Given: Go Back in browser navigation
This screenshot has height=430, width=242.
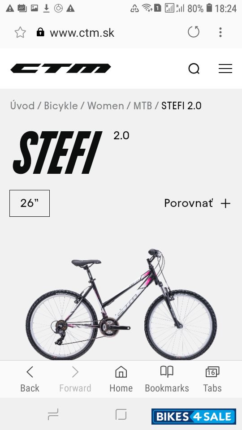Looking at the screenshot, I should click(30, 379).
